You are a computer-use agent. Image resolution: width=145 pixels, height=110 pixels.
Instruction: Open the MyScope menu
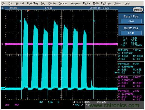click(106, 3)
